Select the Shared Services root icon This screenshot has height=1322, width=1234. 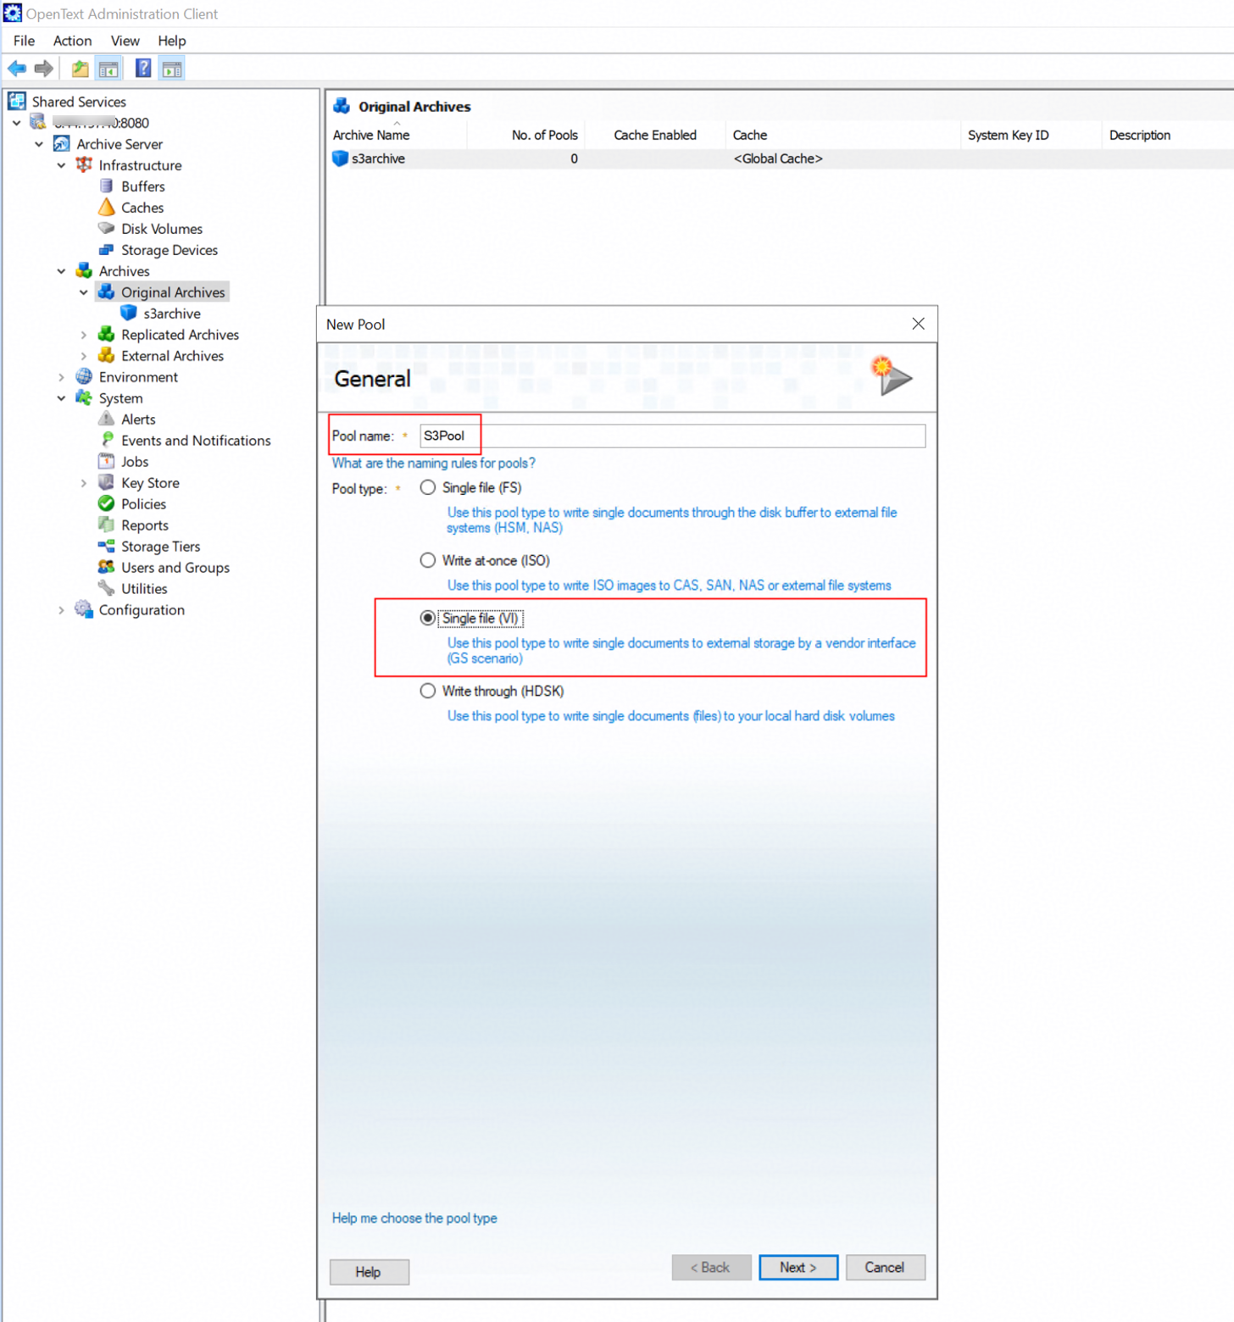[x=17, y=102]
